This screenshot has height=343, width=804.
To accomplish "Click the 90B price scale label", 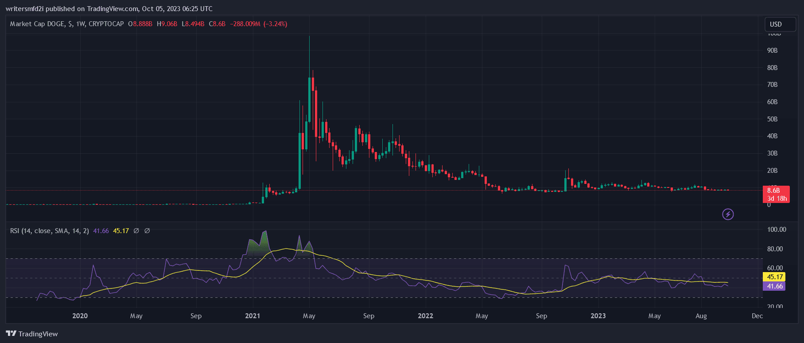I will click(772, 51).
